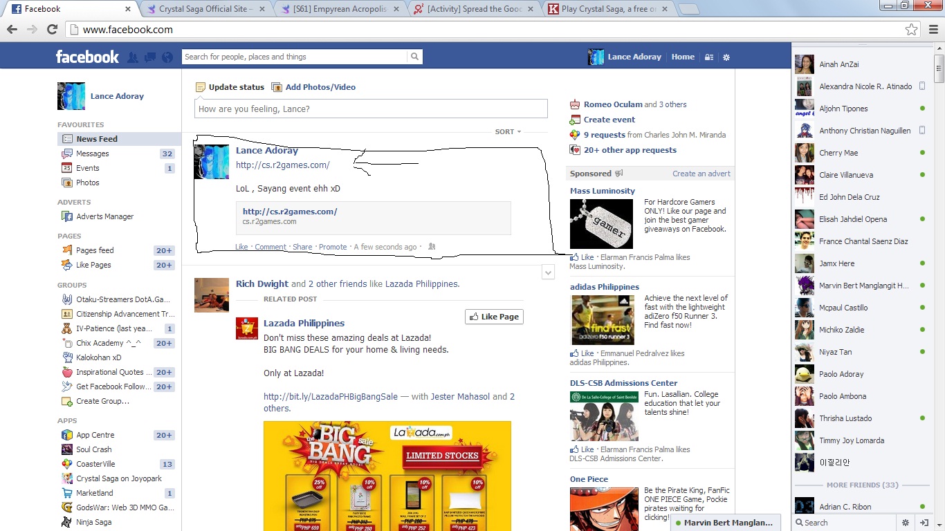Reload the page in browser
Image resolution: width=945 pixels, height=531 pixels.
click(x=52, y=30)
